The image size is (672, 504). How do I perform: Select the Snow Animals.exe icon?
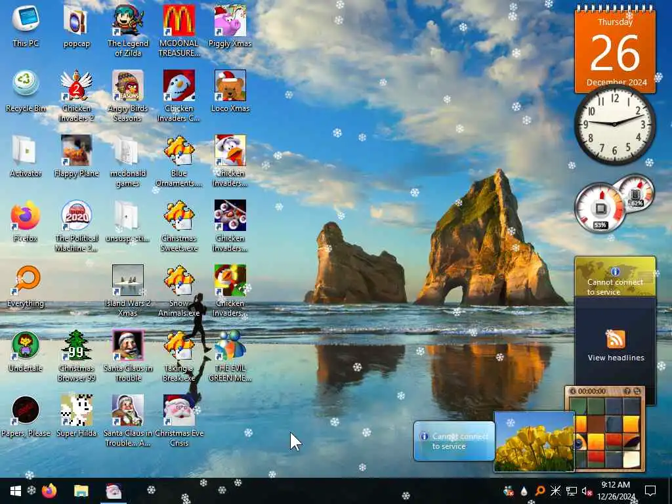tap(178, 290)
